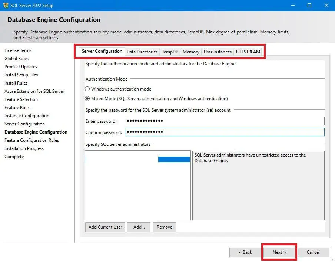Select Installation Progress in the sidebar
335x262 pixels.
24,148
